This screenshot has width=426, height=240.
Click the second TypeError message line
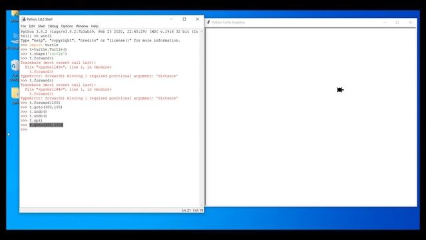(99, 98)
